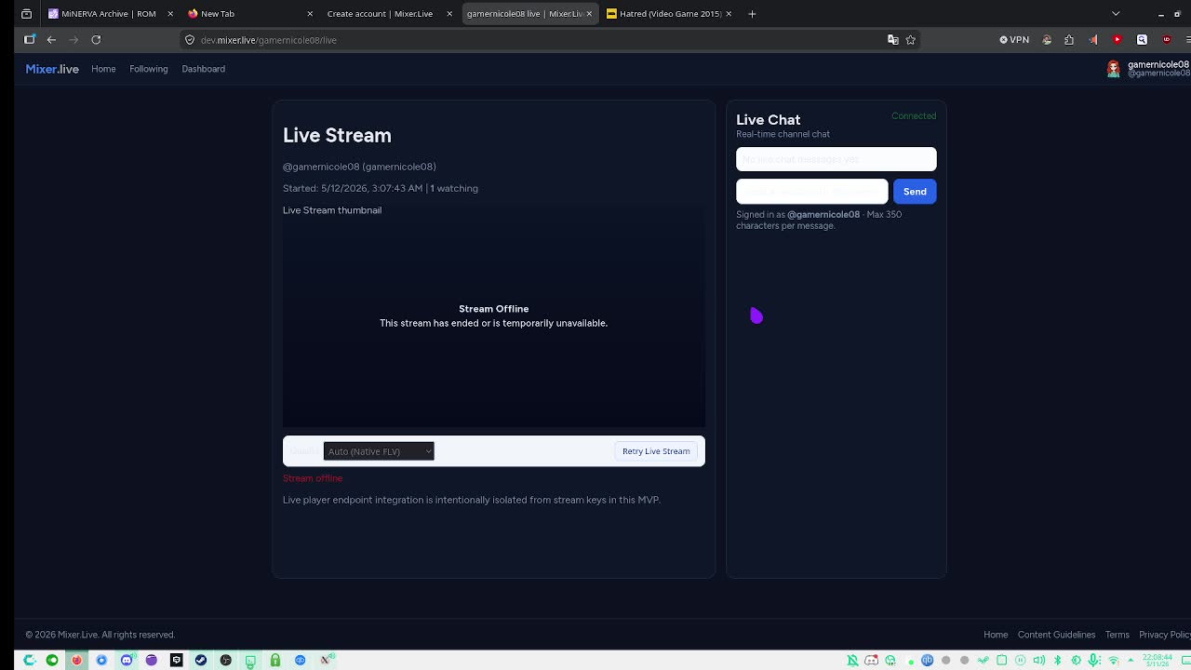Open a new browser tab
Screen dimensions: 1191x670
point(752,14)
